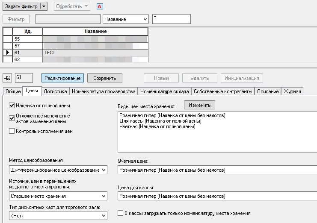Click the 'Сохранить' button

coord(105,78)
